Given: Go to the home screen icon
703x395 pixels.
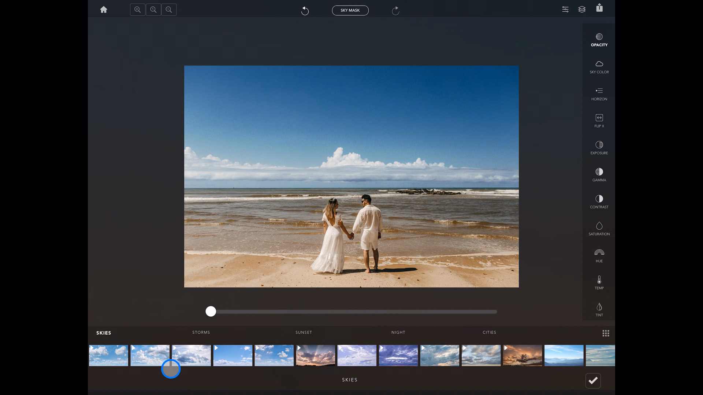Looking at the screenshot, I should click(x=104, y=10).
